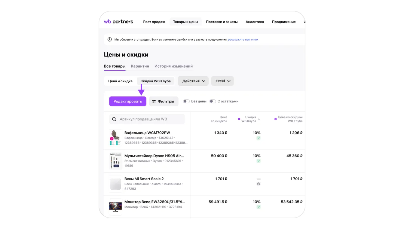Open the Действия dropdown
This screenshot has width=404, height=229.
coord(193,81)
